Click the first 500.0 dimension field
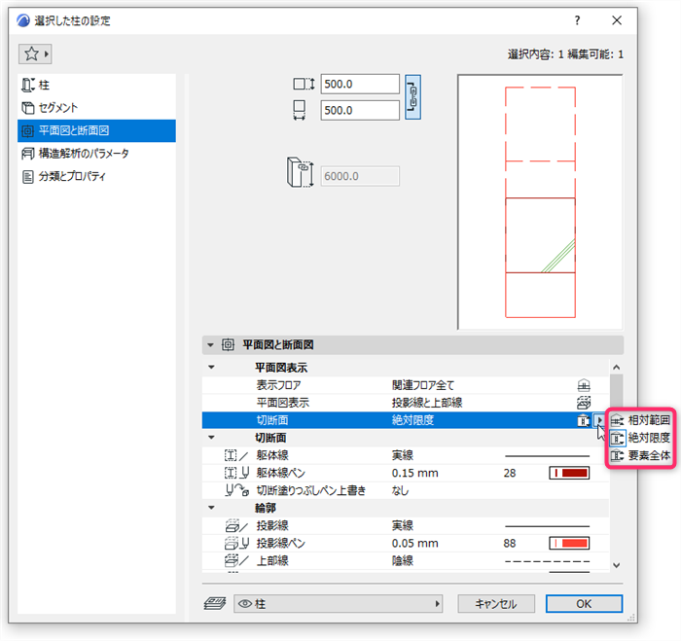681x641 pixels. point(360,84)
